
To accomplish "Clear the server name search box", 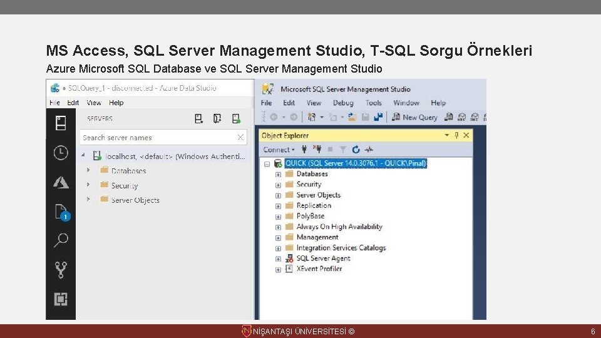I will [240, 137].
